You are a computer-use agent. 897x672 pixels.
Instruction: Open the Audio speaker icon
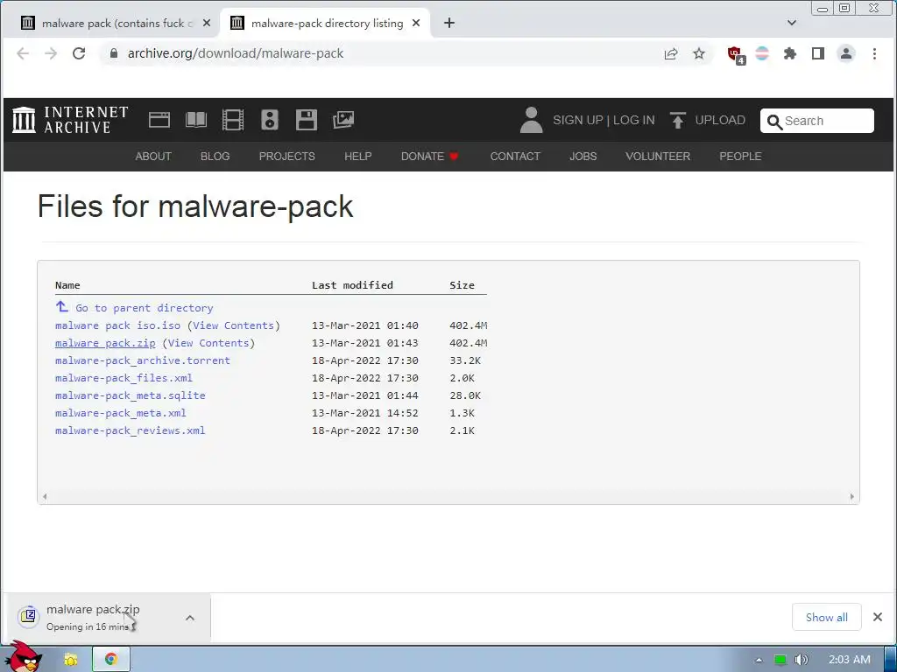coord(270,120)
